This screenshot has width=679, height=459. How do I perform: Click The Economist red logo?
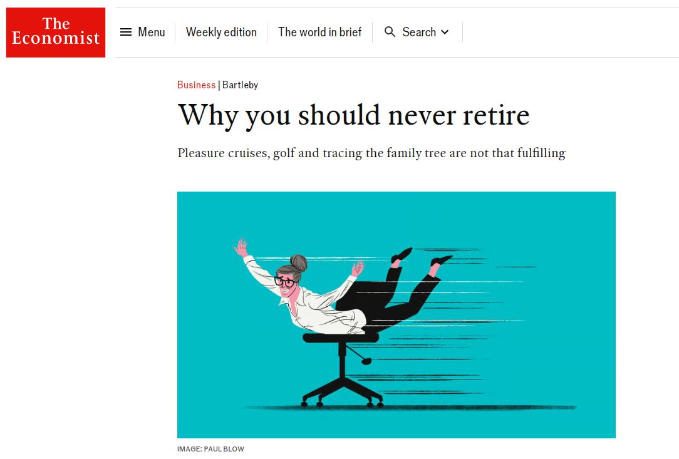56,33
